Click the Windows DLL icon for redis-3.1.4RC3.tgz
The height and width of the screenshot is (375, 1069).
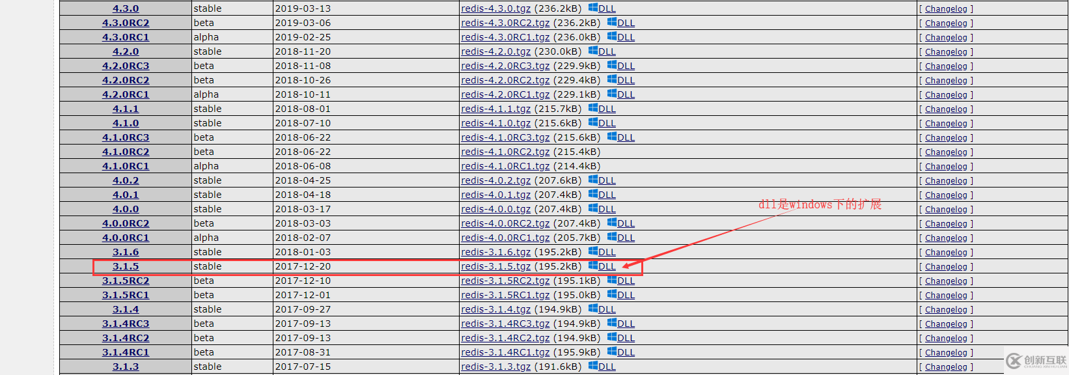click(612, 323)
